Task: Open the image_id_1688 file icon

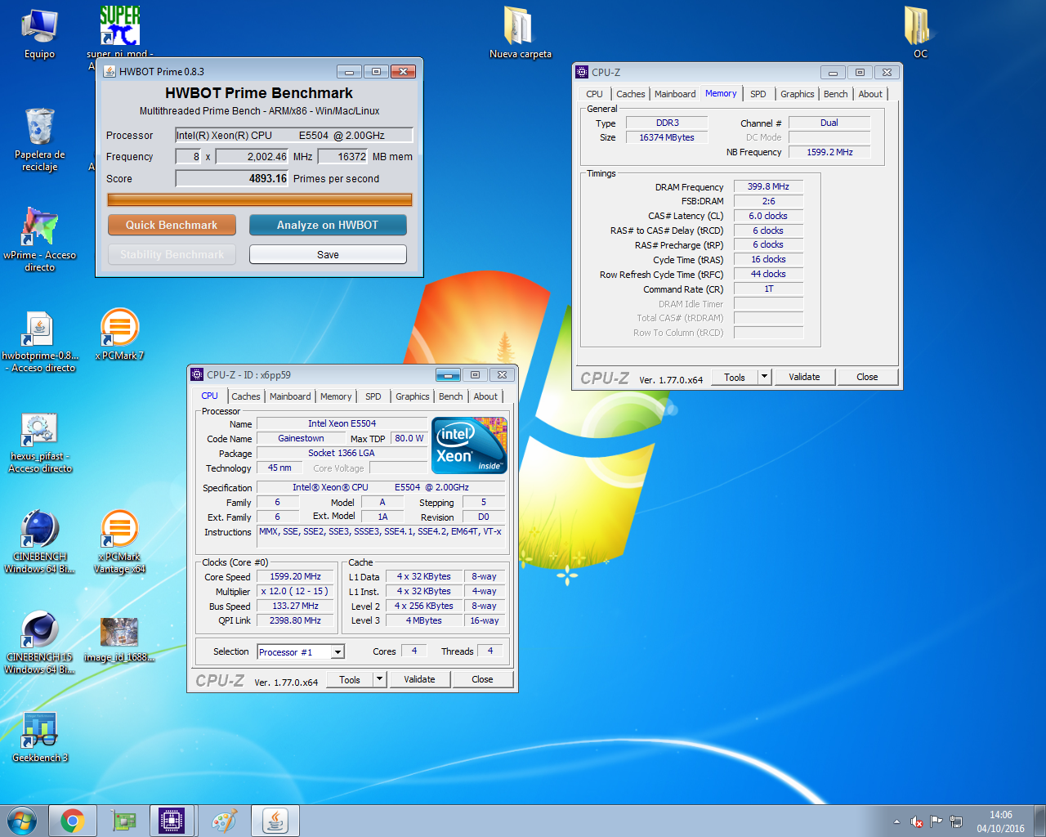Action: [119, 639]
